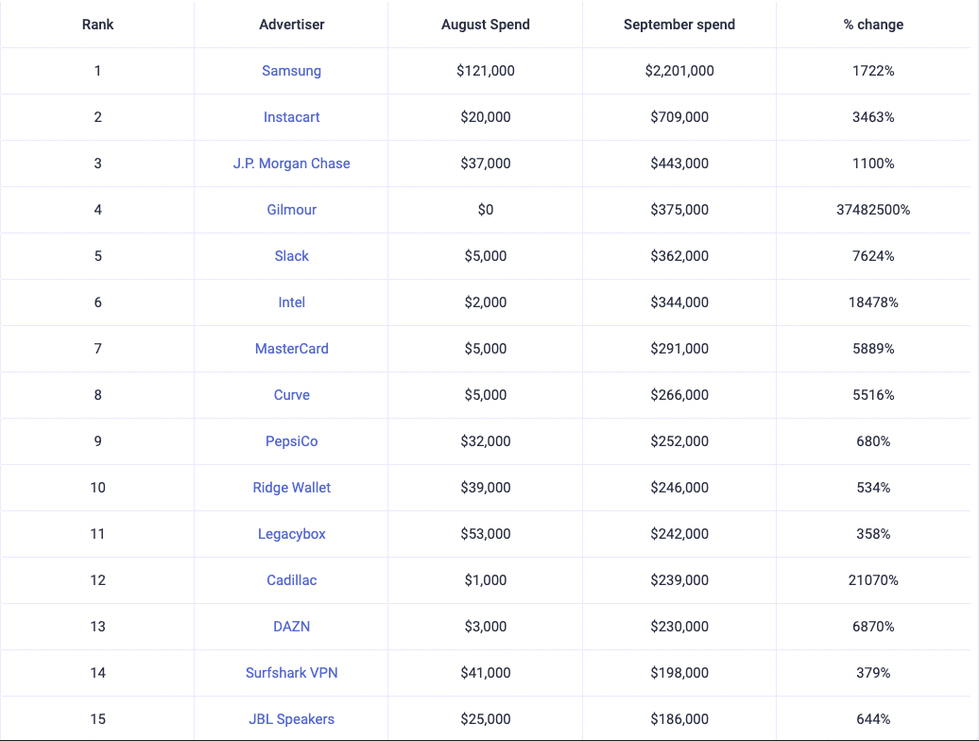This screenshot has width=979, height=741.
Task: Open the JBL Speakers link
Action: coord(291,719)
